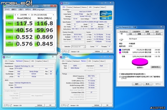Click the CPU-Z icon in top window title
The image size is (167, 110).
[x=62, y=3]
